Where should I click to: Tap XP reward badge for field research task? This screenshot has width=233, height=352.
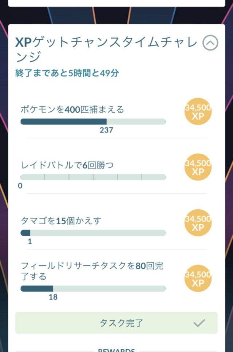click(x=198, y=278)
